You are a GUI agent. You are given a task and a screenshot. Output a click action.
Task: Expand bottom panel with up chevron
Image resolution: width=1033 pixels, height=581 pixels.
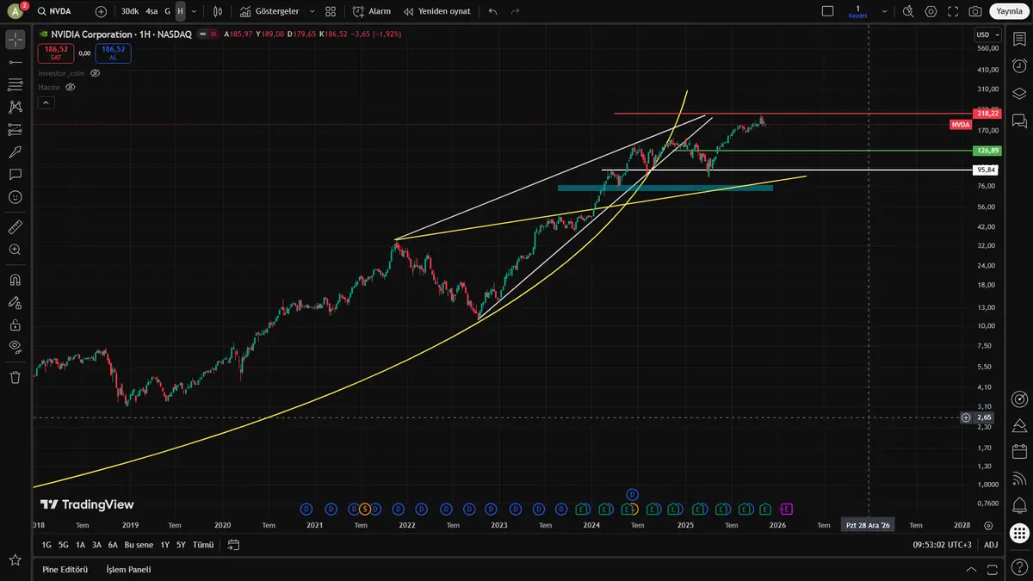971,569
